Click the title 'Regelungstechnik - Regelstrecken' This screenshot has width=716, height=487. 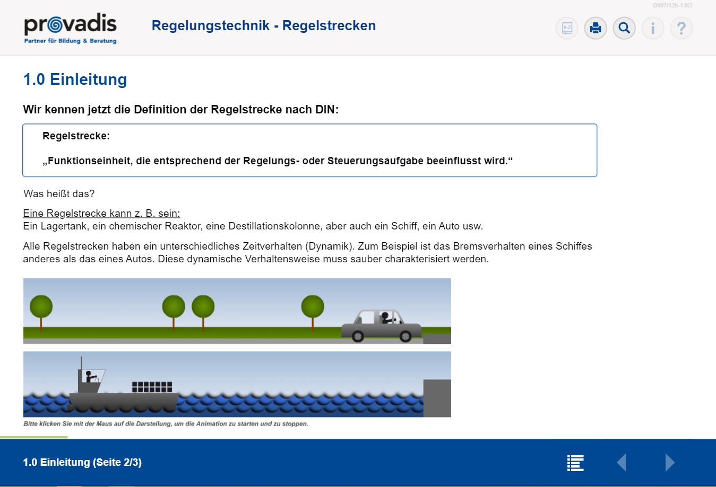click(x=263, y=25)
